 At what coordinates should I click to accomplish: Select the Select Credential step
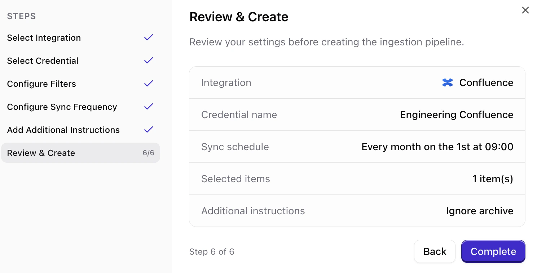tap(43, 61)
